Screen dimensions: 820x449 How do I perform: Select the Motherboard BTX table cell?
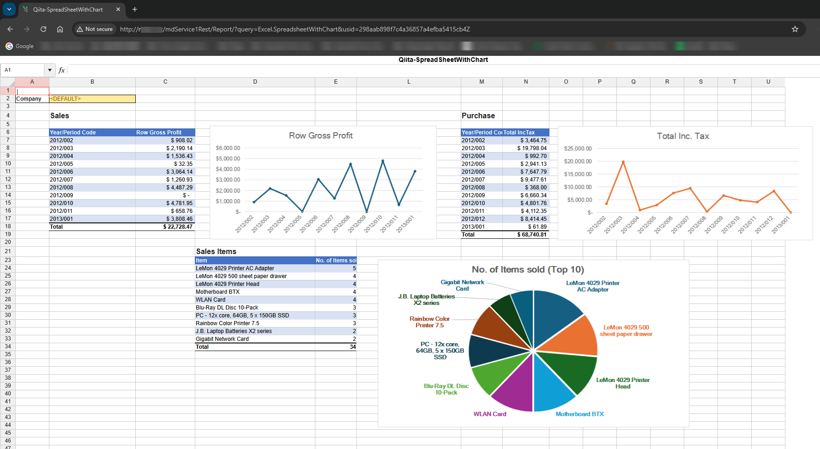[x=255, y=292]
